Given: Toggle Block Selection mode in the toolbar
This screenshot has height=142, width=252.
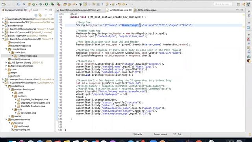Looking at the screenshot, I should (x=98, y=4).
